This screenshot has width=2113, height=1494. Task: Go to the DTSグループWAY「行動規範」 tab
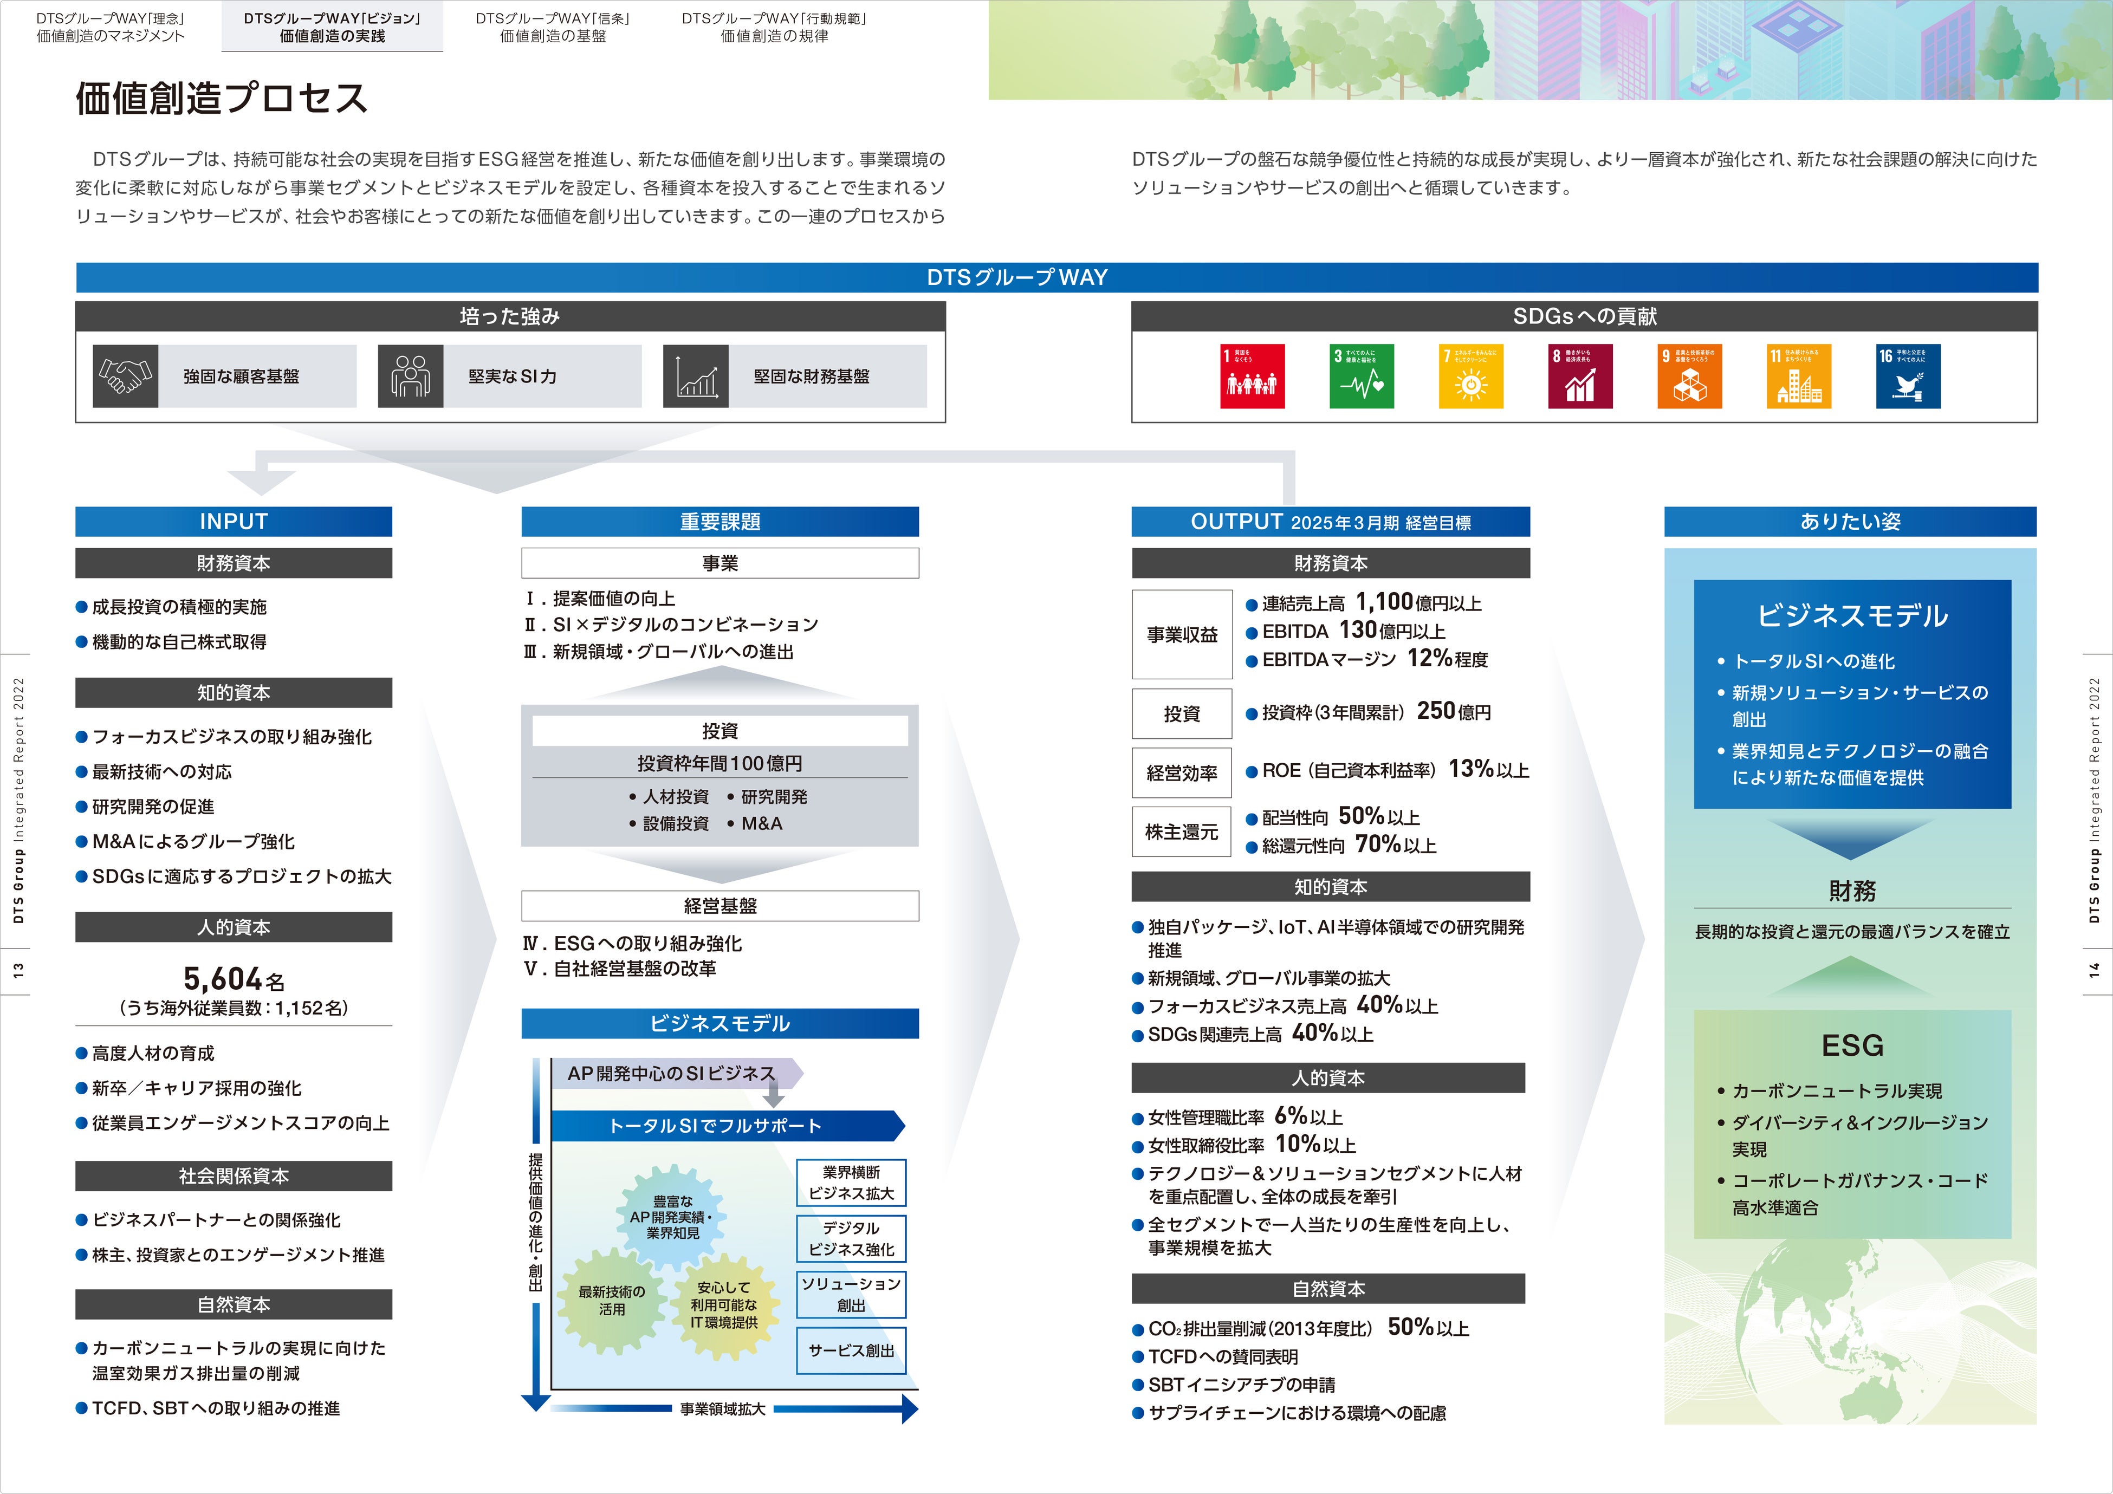(x=774, y=27)
